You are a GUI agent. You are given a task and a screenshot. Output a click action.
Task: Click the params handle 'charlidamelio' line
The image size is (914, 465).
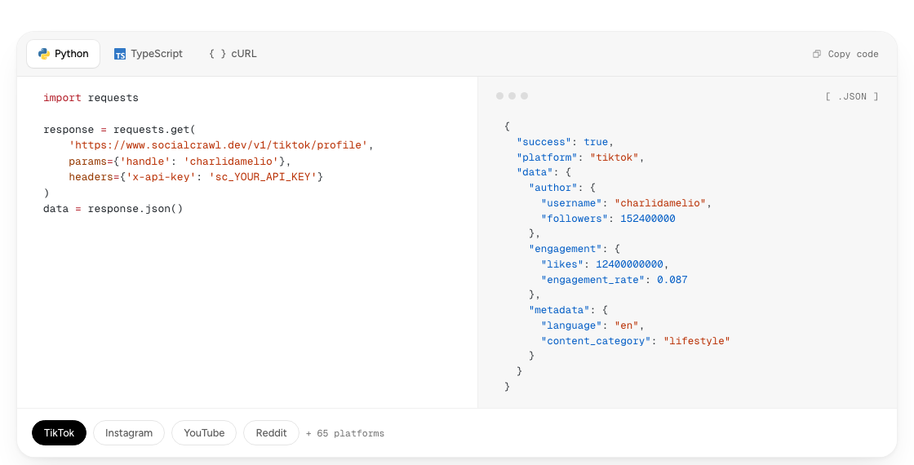pos(180,162)
